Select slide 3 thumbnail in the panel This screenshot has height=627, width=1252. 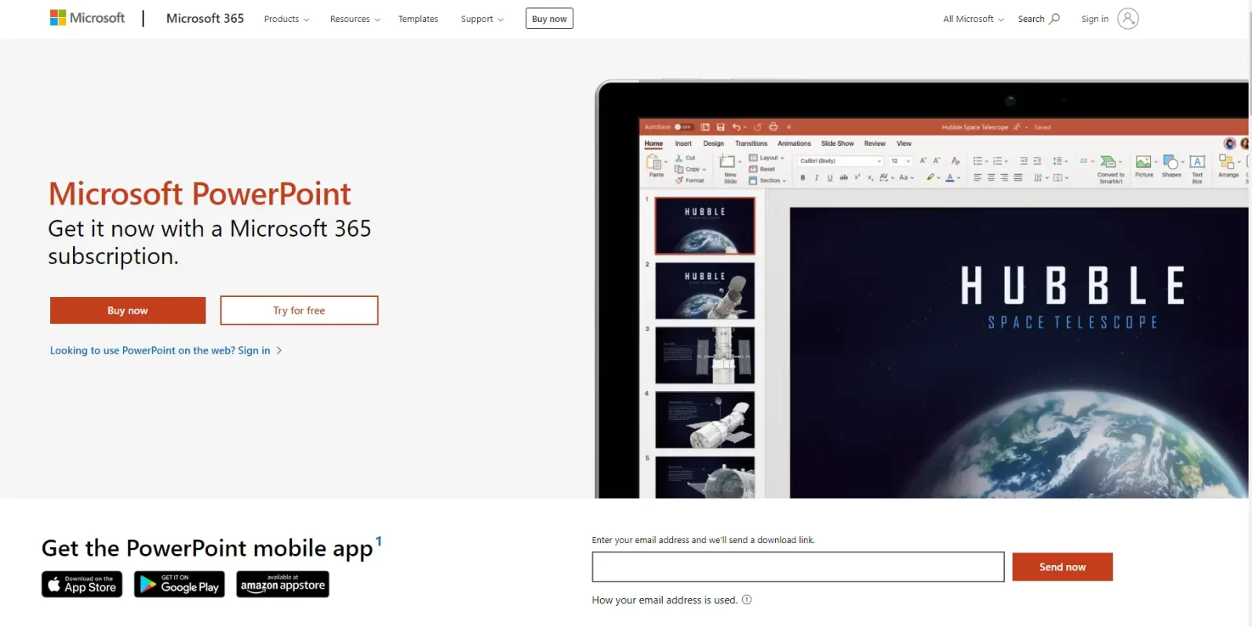point(705,355)
